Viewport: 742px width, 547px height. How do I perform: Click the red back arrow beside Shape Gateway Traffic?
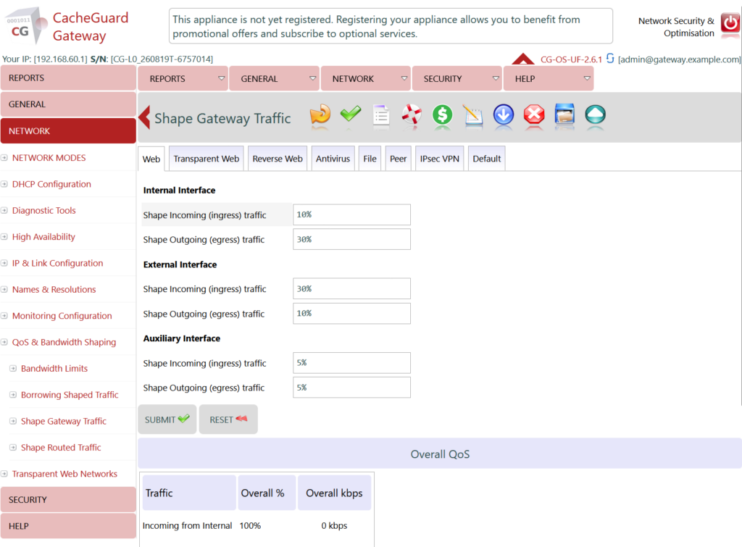tap(145, 117)
